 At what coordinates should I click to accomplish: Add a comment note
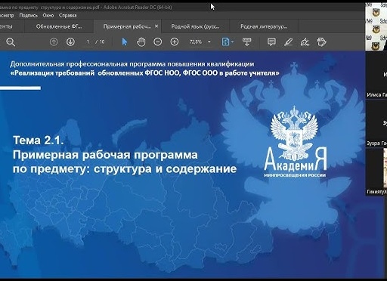[x=271, y=42]
